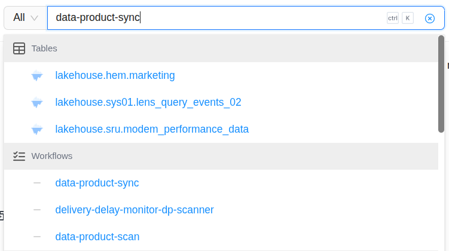Click the dash icon beside data-product-sync
Image resolution: width=449 pixels, height=251 pixels.
tap(37, 183)
